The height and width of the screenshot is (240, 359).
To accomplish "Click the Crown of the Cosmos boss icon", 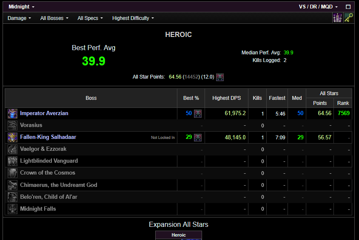I will point(12,173).
